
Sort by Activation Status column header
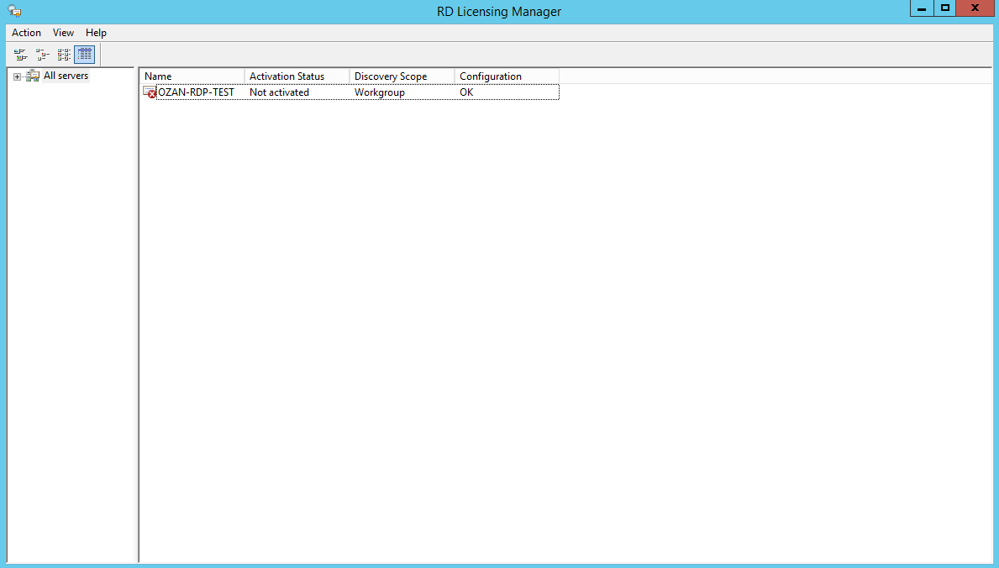(297, 76)
